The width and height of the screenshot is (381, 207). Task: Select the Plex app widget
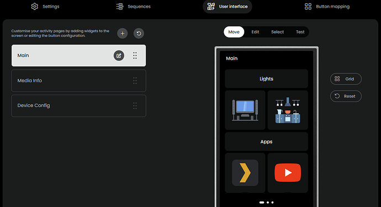(x=245, y=173)
